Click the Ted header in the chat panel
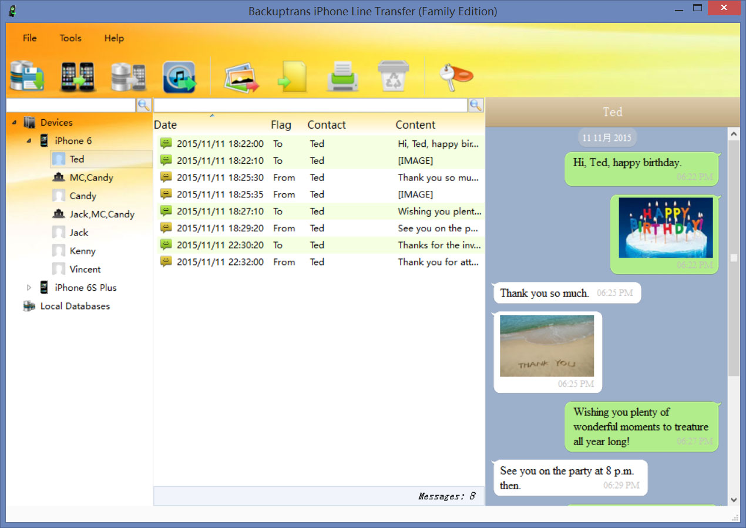The height and width of the screenshot is (528, 746). (613, 112)
